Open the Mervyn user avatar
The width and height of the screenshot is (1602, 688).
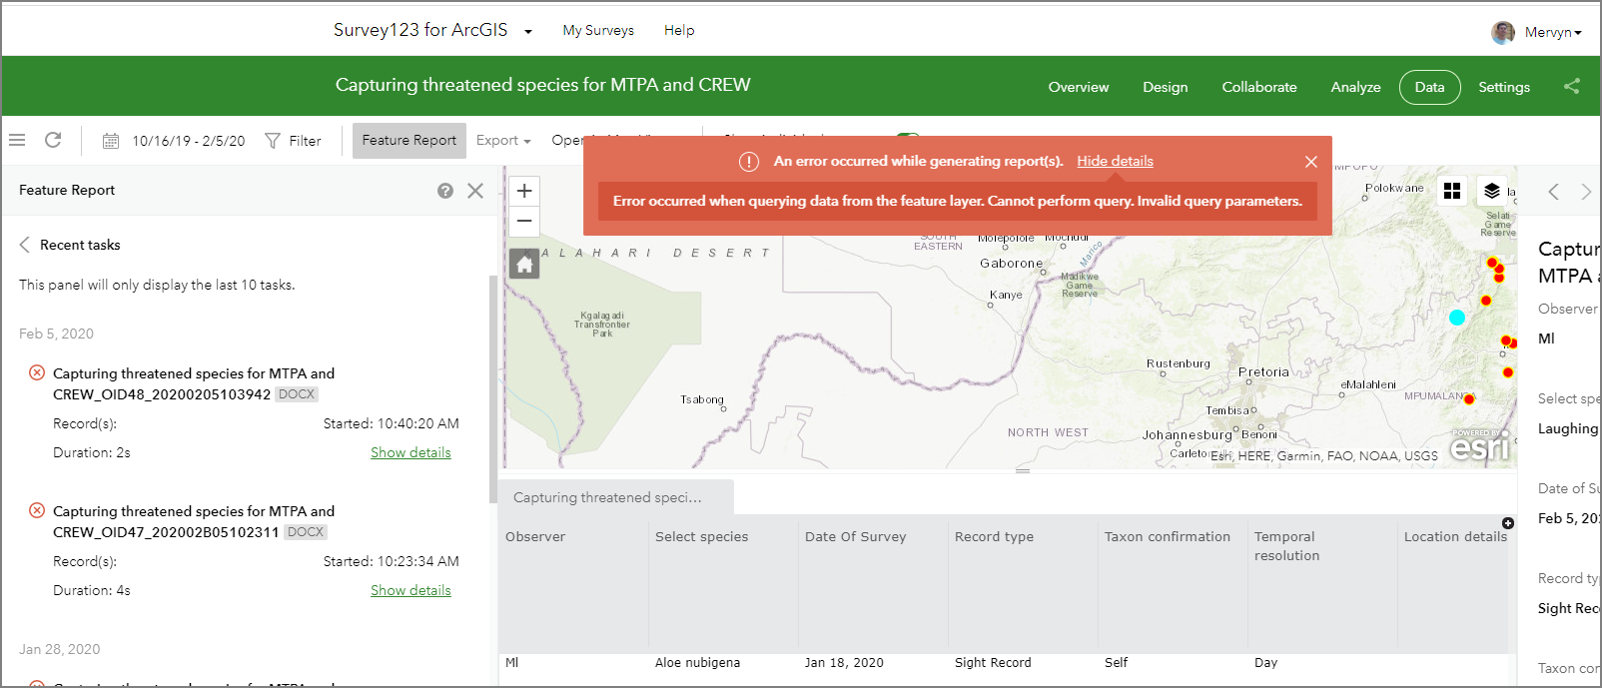coord(1502,32)
